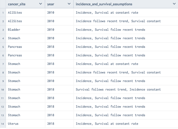Expand the incidence_and_survival_assumptions column dropdown arrow
This screenshot has height=129, width=178.
(x=174, y=4)
